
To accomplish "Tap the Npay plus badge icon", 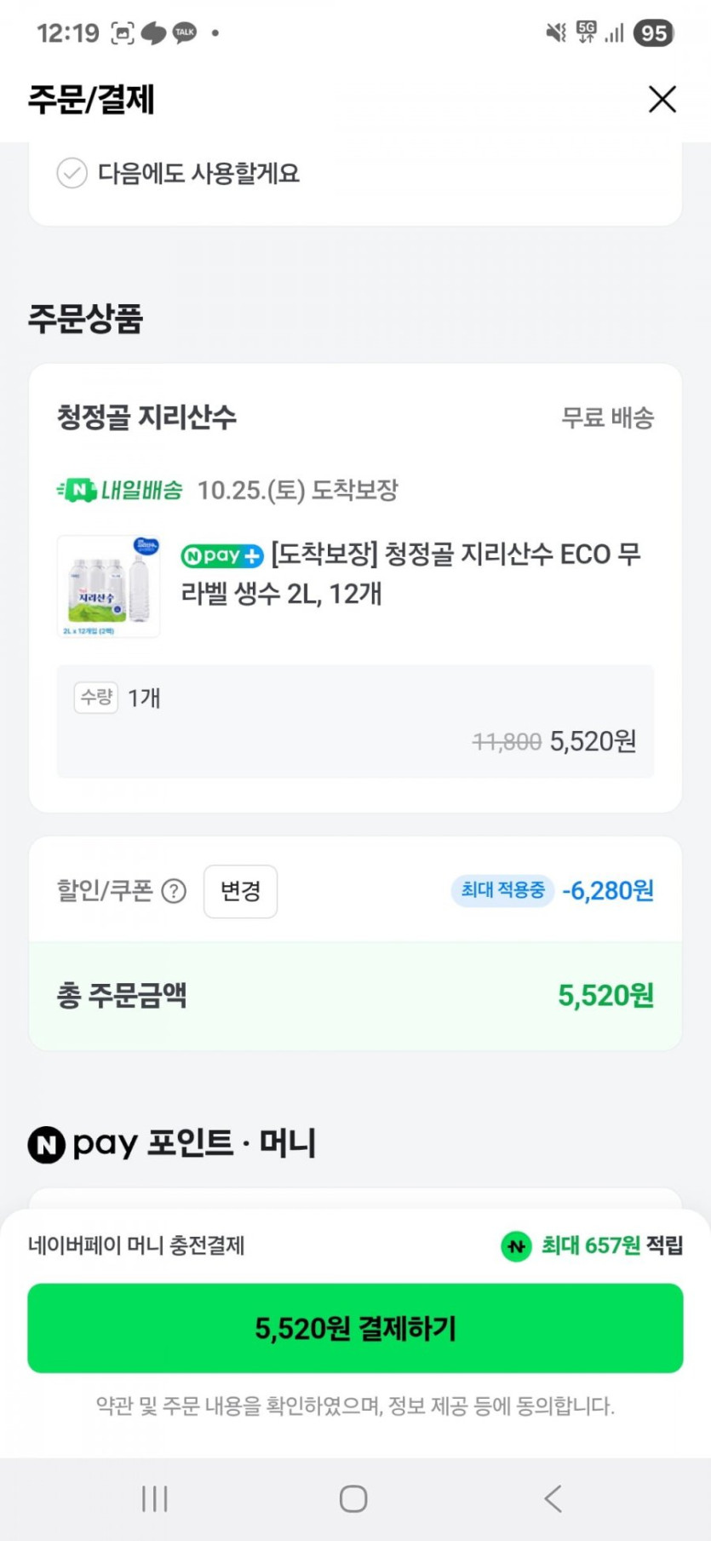I will click(222, 556).
